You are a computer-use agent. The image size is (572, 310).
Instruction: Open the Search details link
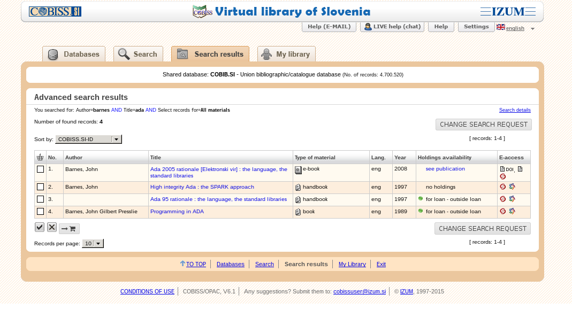[515, 110]
